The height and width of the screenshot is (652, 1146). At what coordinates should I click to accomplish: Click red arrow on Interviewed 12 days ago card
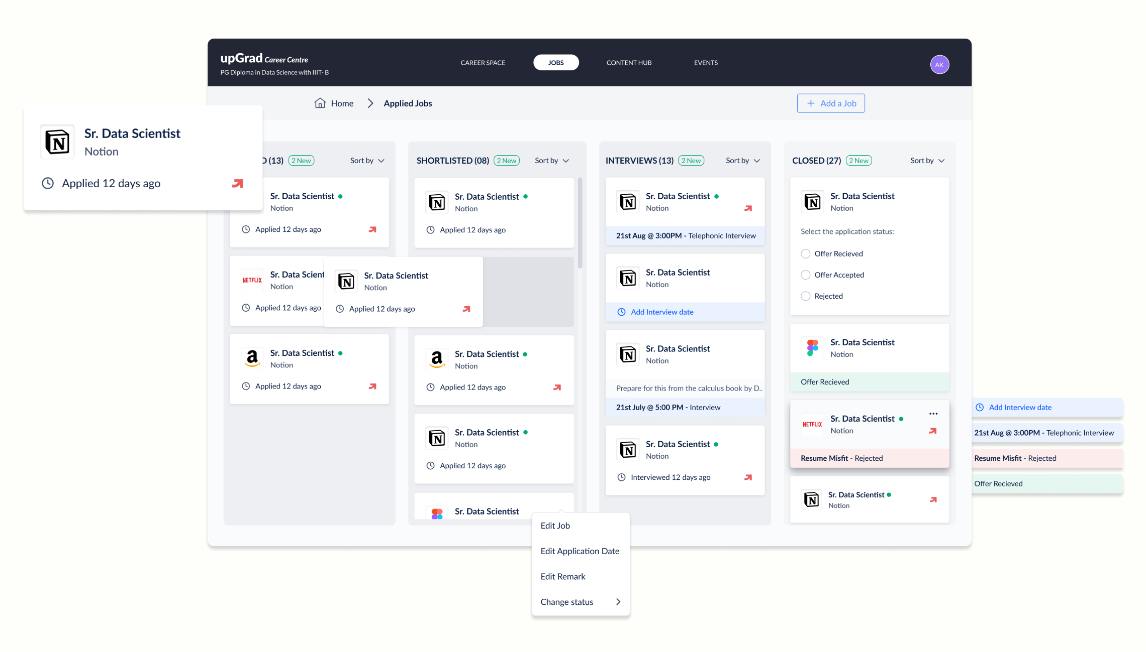coord(748,477)
